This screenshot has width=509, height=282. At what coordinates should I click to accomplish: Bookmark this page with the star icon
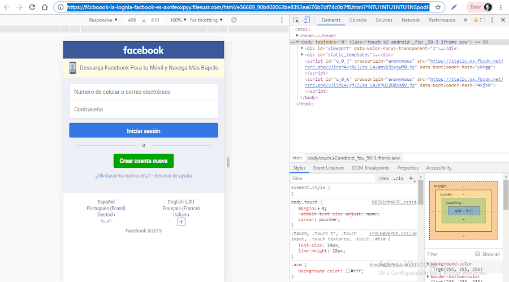[x=438, y=7]
